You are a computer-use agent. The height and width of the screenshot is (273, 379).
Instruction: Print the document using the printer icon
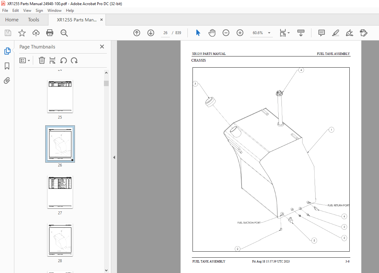point(50,33)
